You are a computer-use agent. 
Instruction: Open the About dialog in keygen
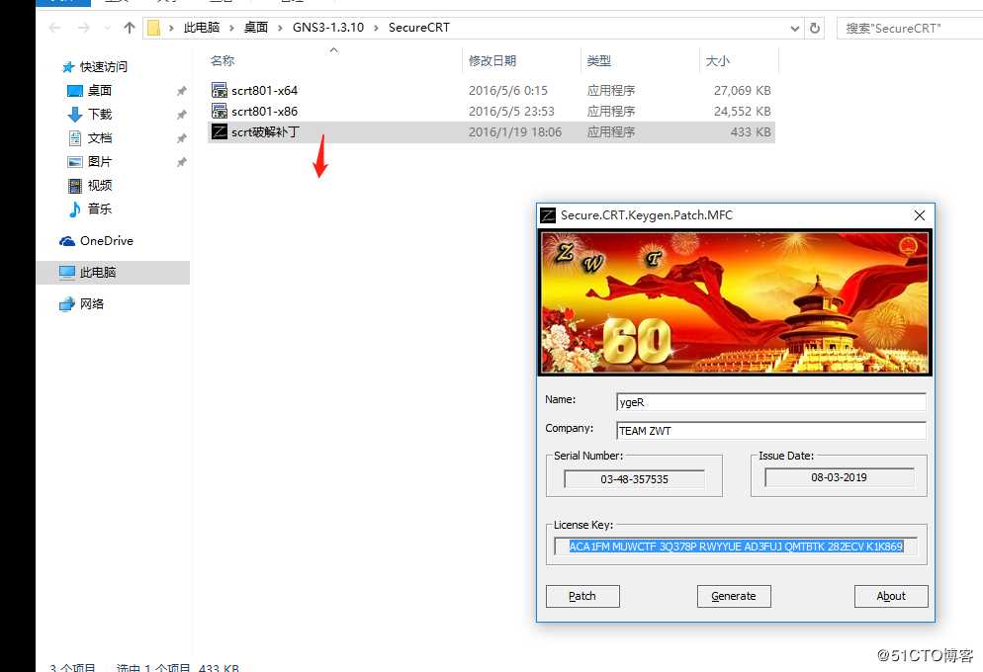(891, 596)
